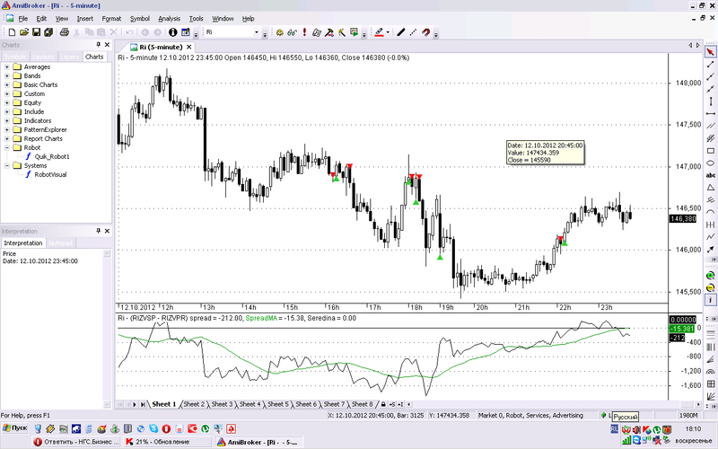Pin the Charts panel with pushpin

[x=98, y=45]
